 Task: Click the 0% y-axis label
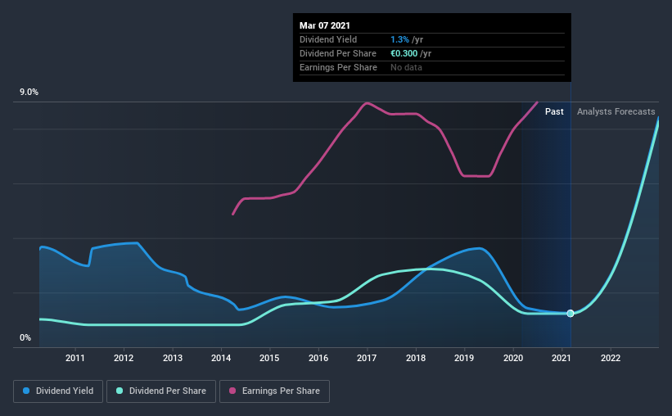point(25,338)
